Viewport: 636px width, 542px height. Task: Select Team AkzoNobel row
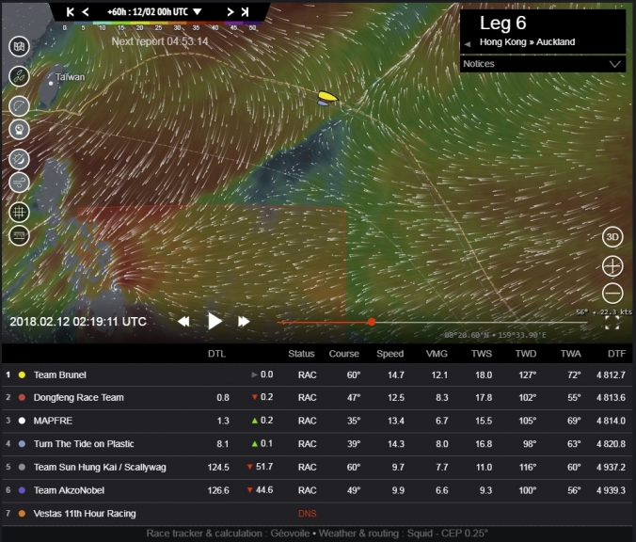pyautogui.click(x=317, y=490)
